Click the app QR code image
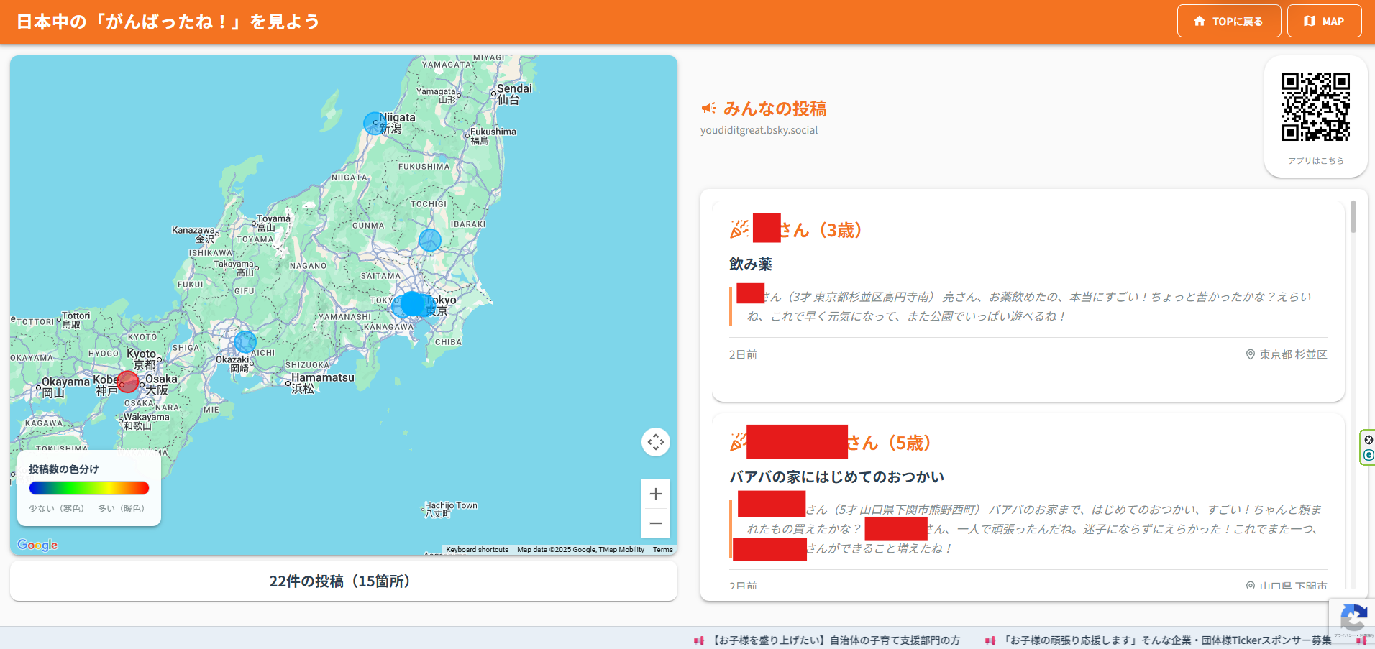The width and height of the screenshot is (1375, 649). (1315, 107)
